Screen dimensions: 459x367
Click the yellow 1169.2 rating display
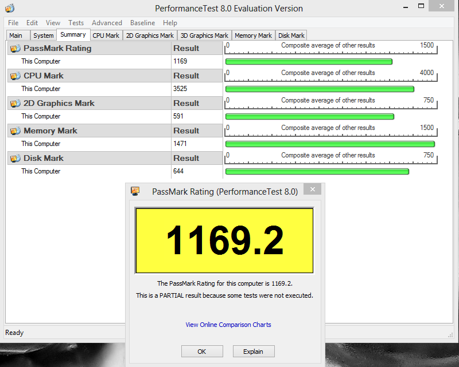(224, 240)
